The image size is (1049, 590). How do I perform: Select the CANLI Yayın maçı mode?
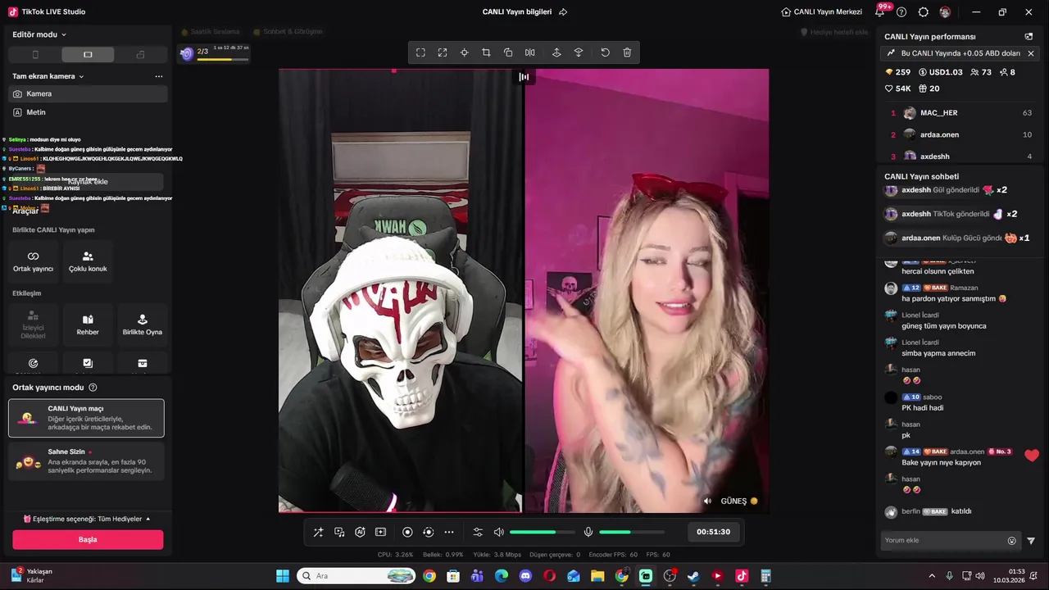[x=86, y=418]
